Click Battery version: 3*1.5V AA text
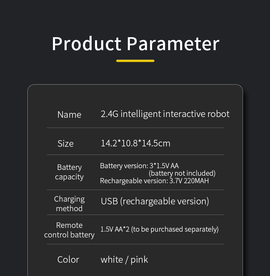The width and height of the screenshot is (270, 276). tap(139, 166)
